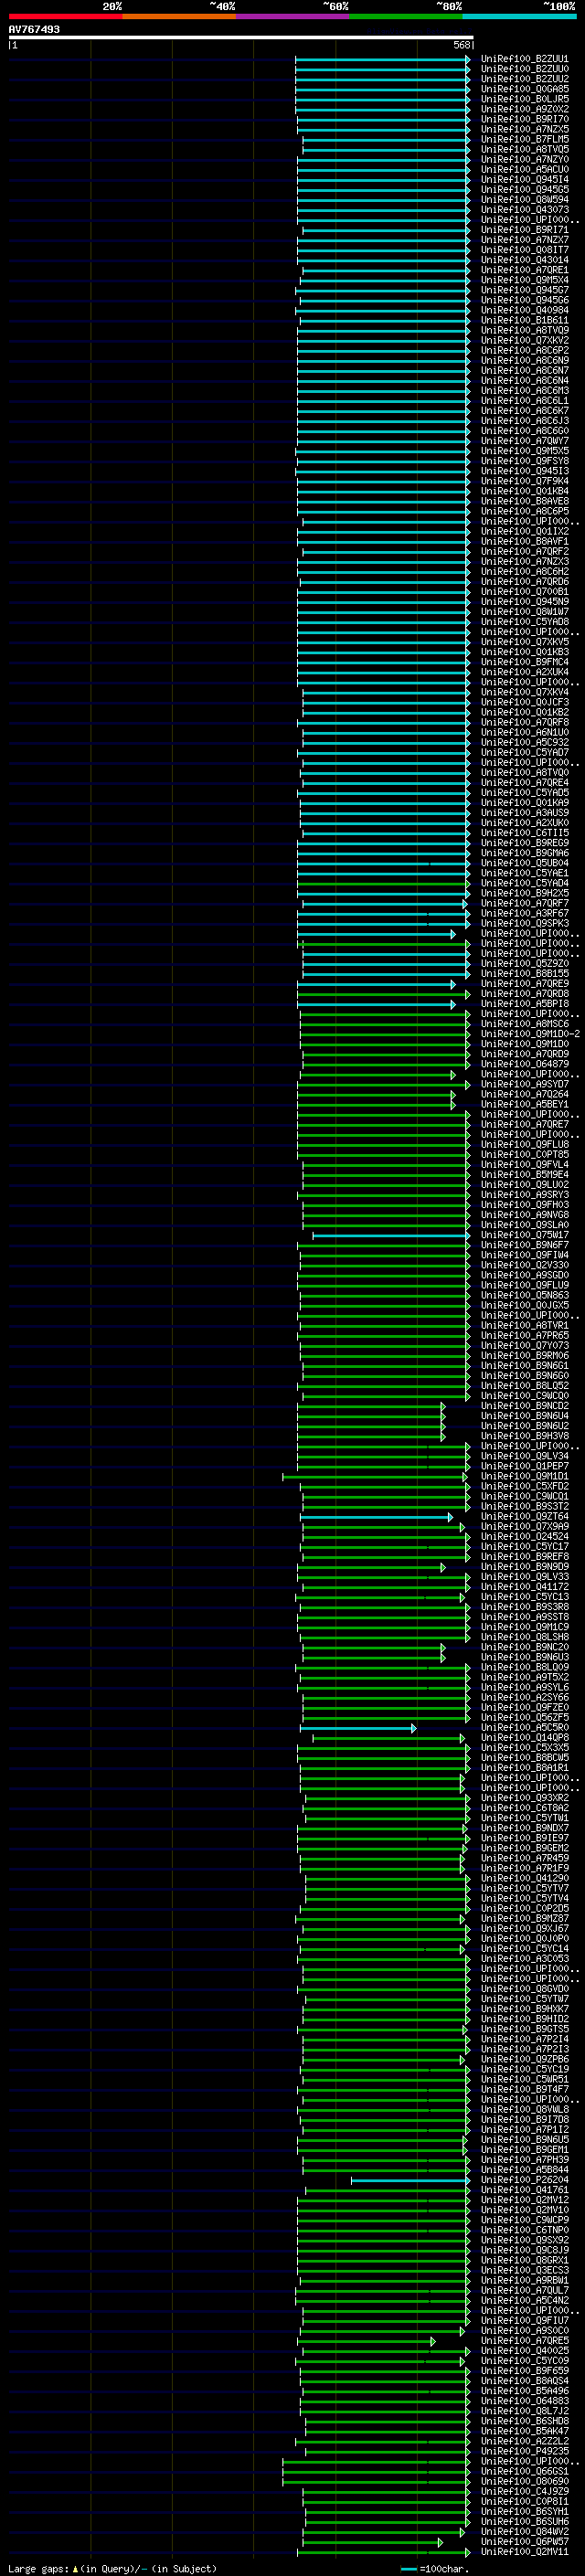The height and width of the screenshot is (2576, 585).
Task: Click the red ~20% identity legend segment
Action: click(x=65, y=16)
